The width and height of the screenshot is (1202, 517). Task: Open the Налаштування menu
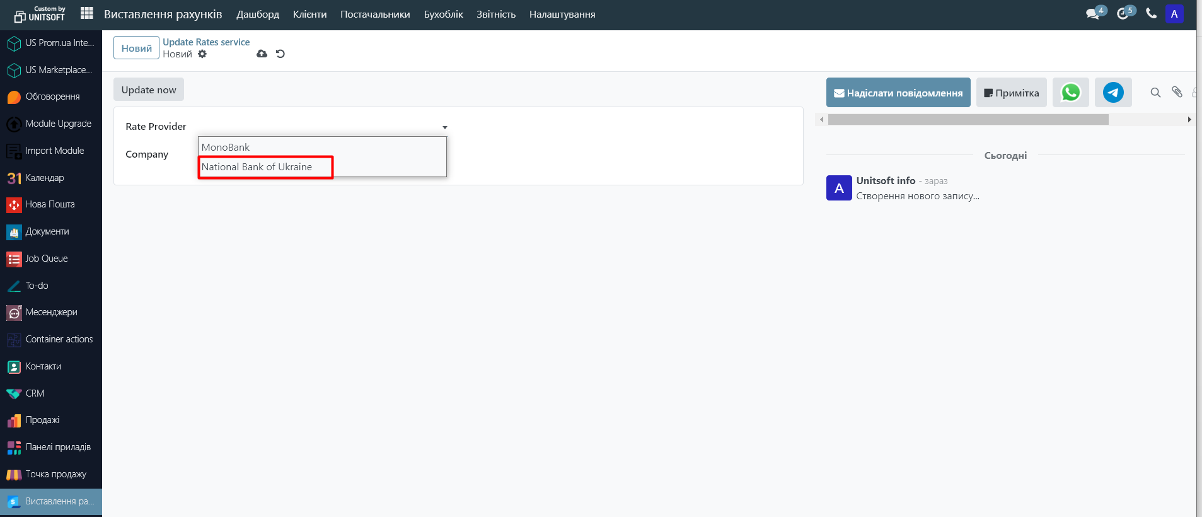(562, 14)
